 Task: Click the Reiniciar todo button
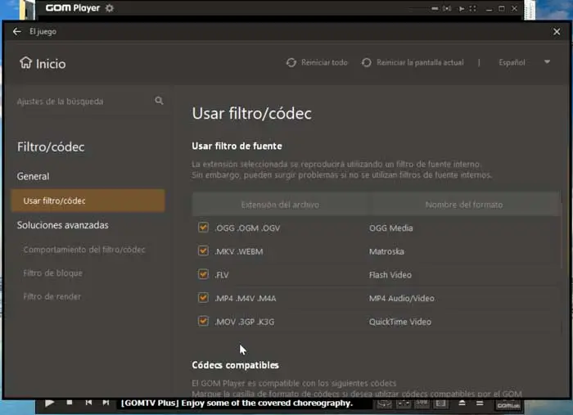click(317, 62)
